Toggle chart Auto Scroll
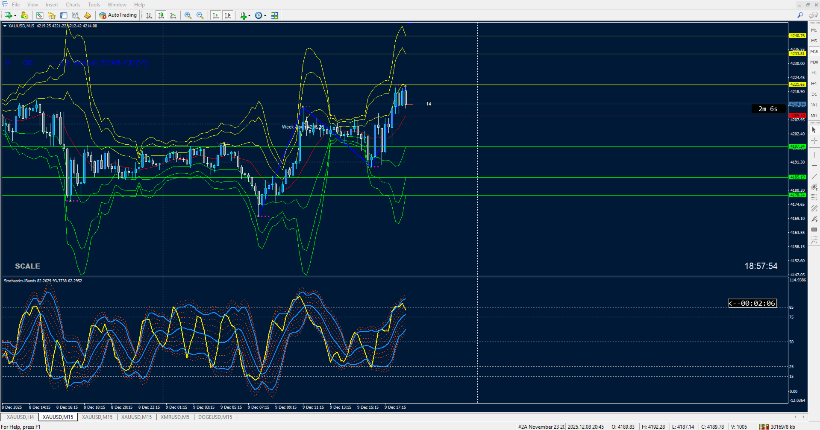 216,15
